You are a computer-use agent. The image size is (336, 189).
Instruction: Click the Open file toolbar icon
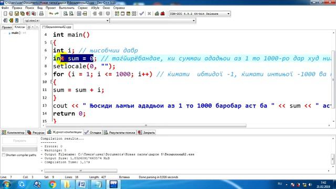pos(10,14)
